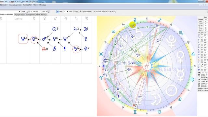This screenshot has height=117, width=208.
Task: Select Pluto 2 in the formula diagram
Action: coord(87,48)
